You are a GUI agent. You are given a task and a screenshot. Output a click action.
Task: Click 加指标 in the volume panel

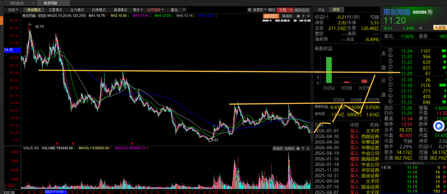point(289,148)
